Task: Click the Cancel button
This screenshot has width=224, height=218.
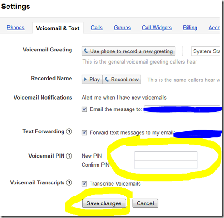Action: click(x=145, y=203)
